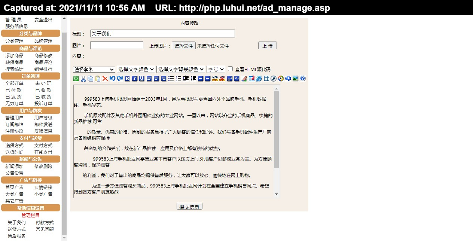The width and height of the screenshot is (473, 241).
Task: Center-align text in the editor
Action: [156, 79]
